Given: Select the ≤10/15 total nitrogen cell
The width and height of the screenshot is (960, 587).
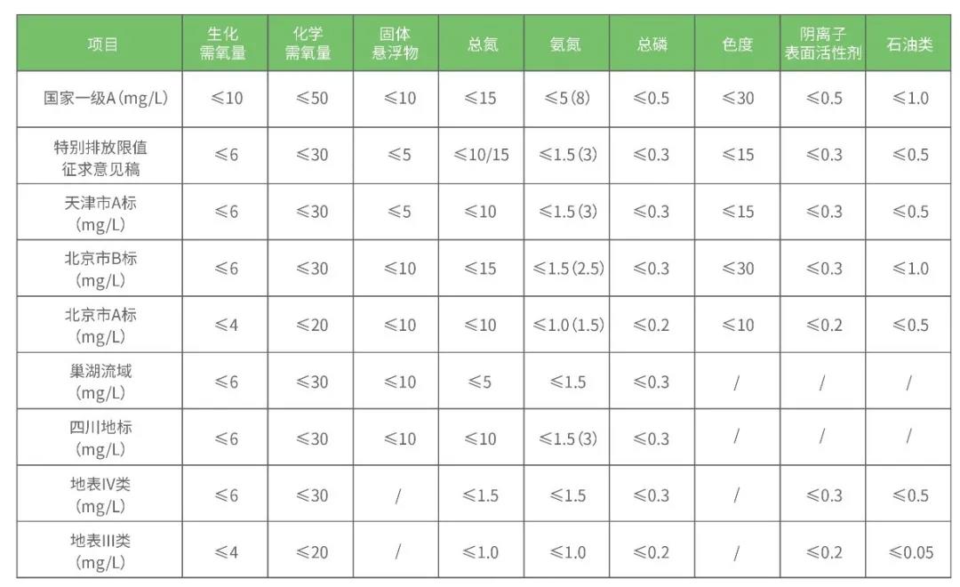Looking at the screenshot, I should pyautogui.click(x=481, y=155).
